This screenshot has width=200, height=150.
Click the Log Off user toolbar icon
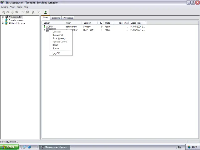click(x=33, y=12)
